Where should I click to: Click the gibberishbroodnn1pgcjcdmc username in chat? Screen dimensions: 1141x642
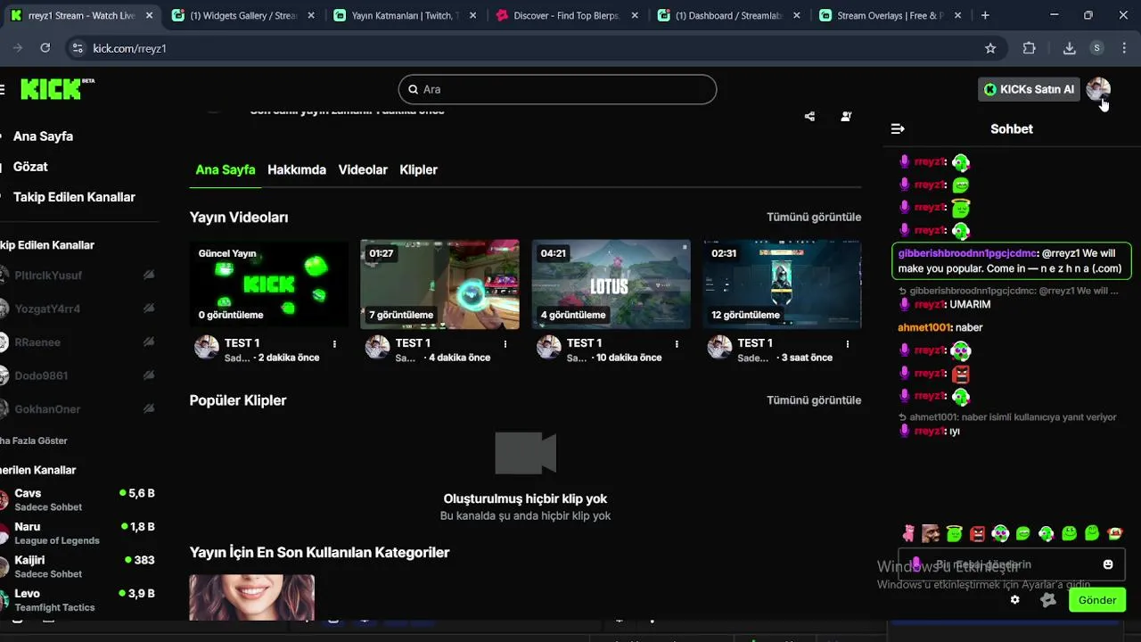click(967, 253)
